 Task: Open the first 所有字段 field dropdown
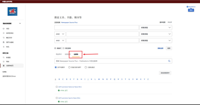coord(155,27)
